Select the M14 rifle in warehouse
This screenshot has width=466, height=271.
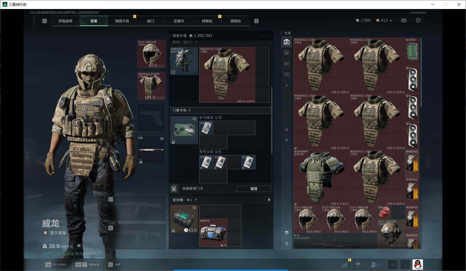click(x=335, y=241)
